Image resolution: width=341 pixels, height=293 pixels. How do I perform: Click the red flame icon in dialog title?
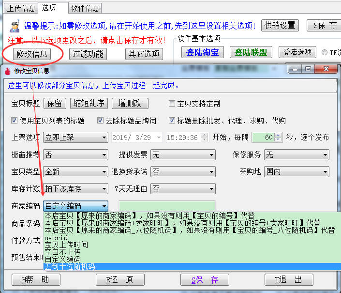[x=8, y=71]
